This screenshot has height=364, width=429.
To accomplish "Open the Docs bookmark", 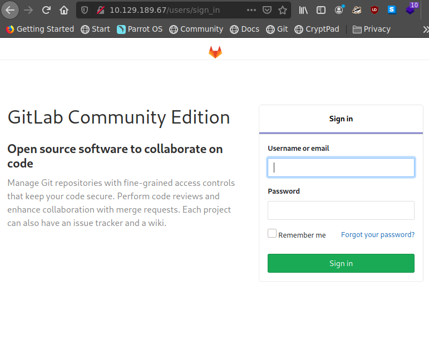I will pos(245,29).
